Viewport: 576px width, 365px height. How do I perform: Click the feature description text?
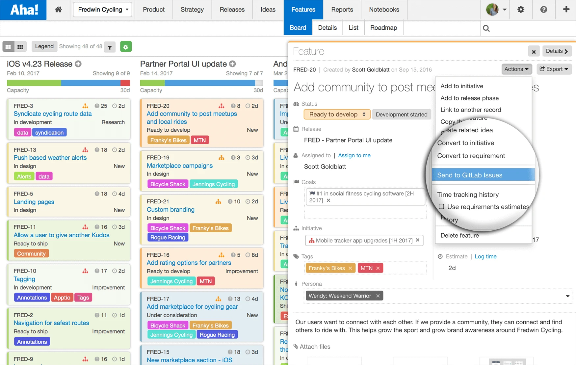click(429, 326)
